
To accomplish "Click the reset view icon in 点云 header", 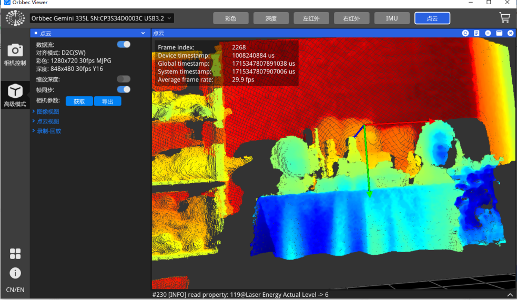I will (465, 33).
